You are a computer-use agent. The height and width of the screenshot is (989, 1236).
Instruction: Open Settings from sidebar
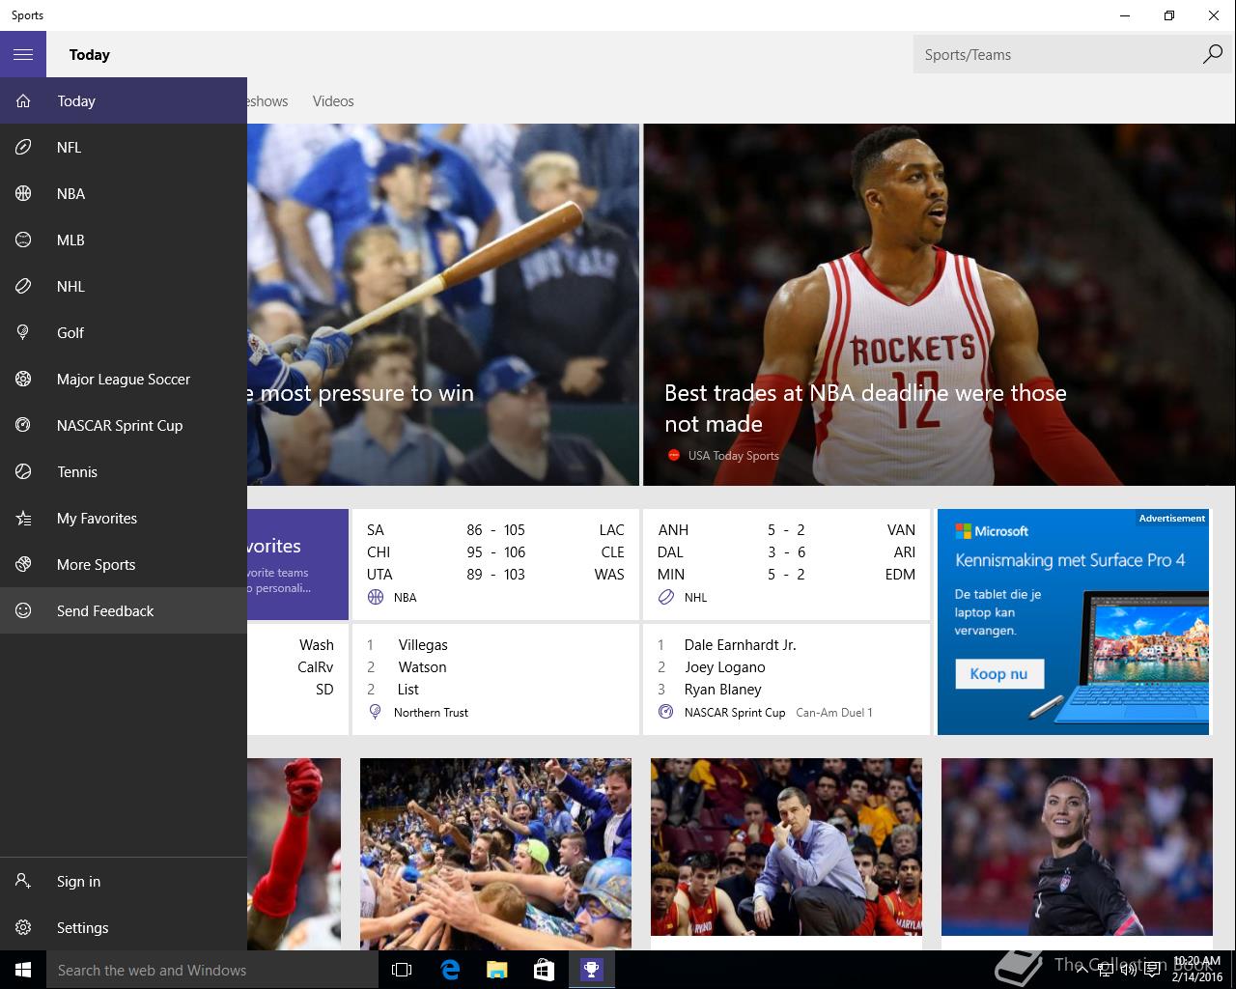point(124,927)
